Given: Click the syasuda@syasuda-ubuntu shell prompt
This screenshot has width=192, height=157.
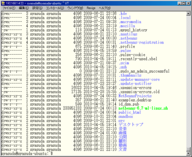Looking at the screenshot, I should pos(27,154).
